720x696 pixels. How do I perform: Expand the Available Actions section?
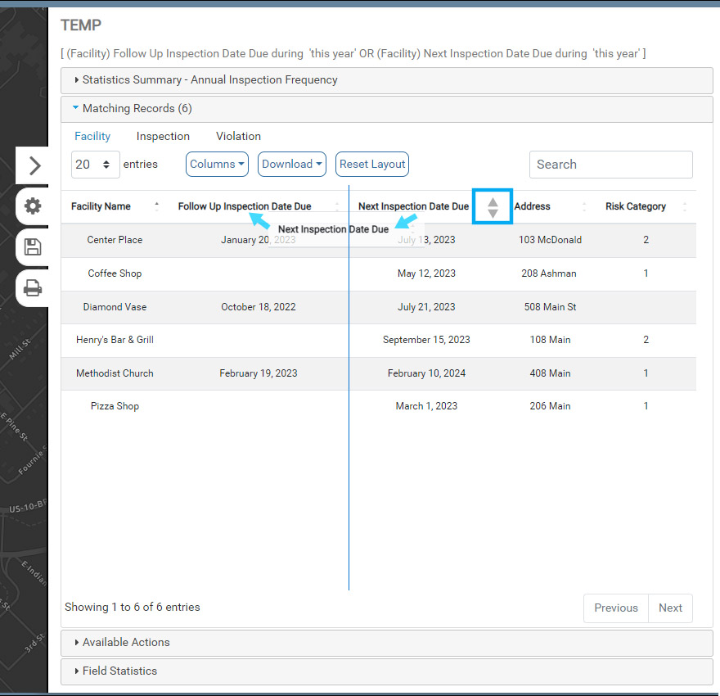126,642
